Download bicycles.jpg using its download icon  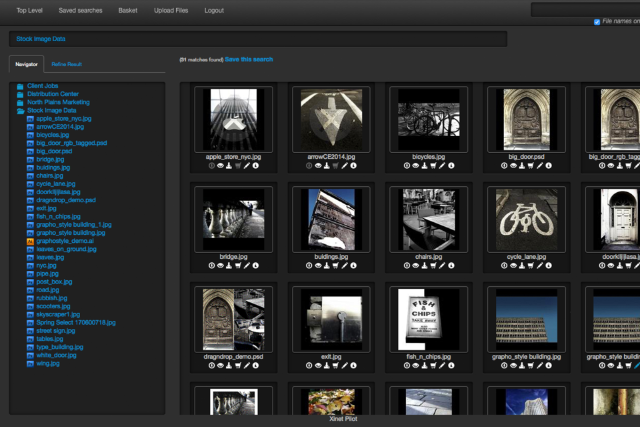pos(424,165)
